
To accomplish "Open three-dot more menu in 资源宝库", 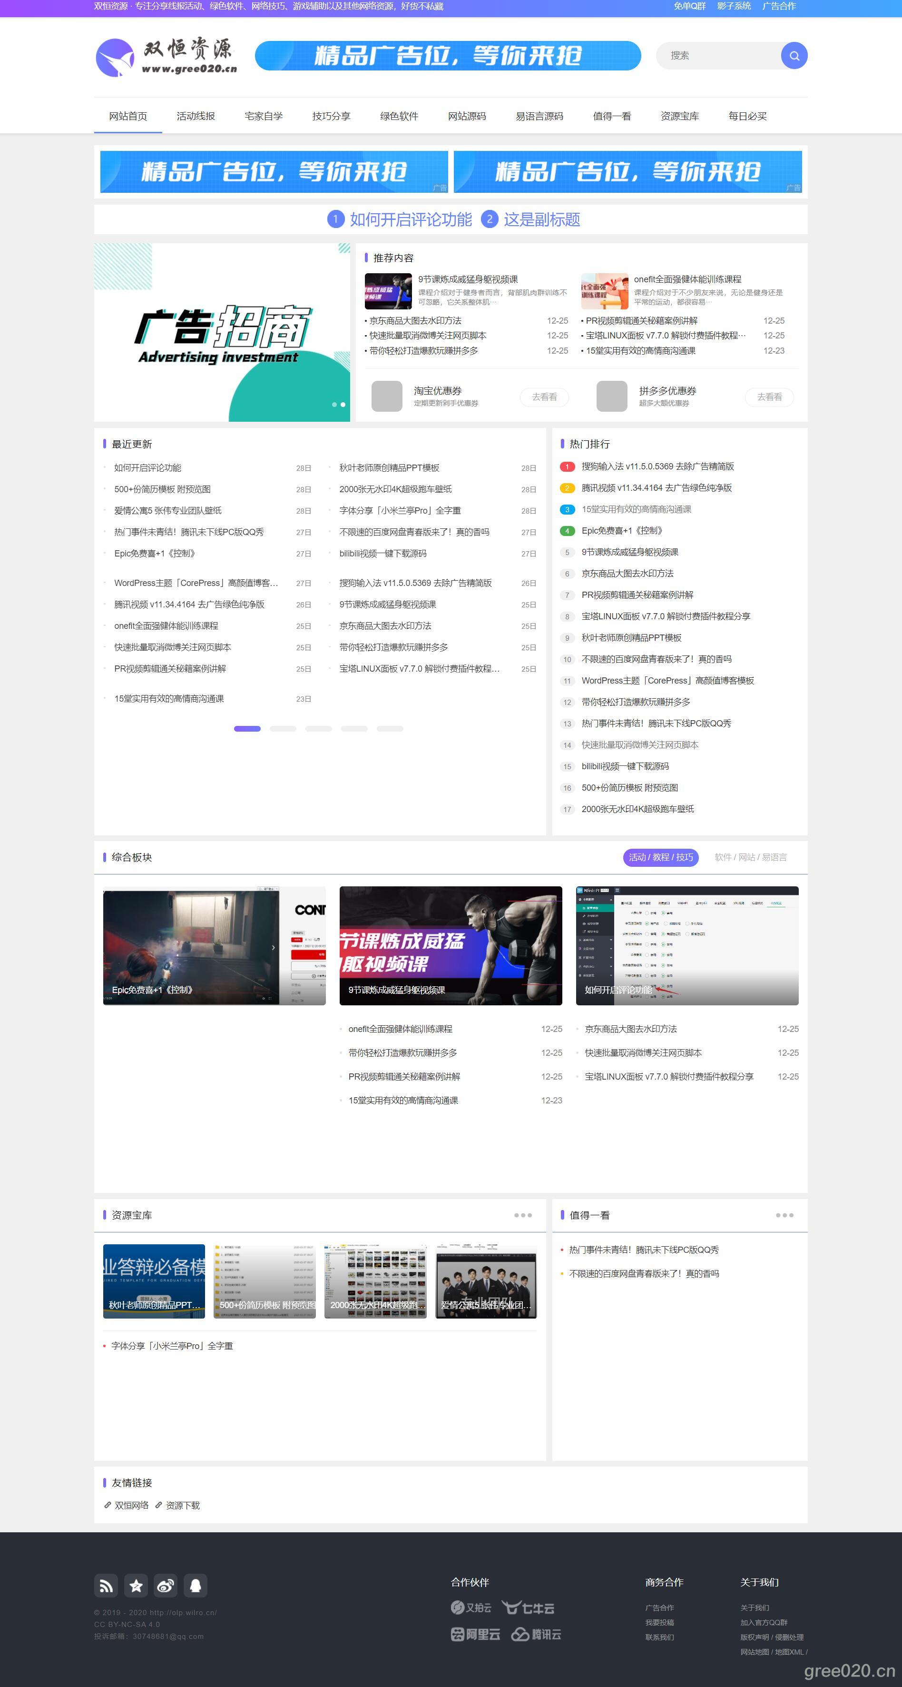I will tap(522, 1215).
